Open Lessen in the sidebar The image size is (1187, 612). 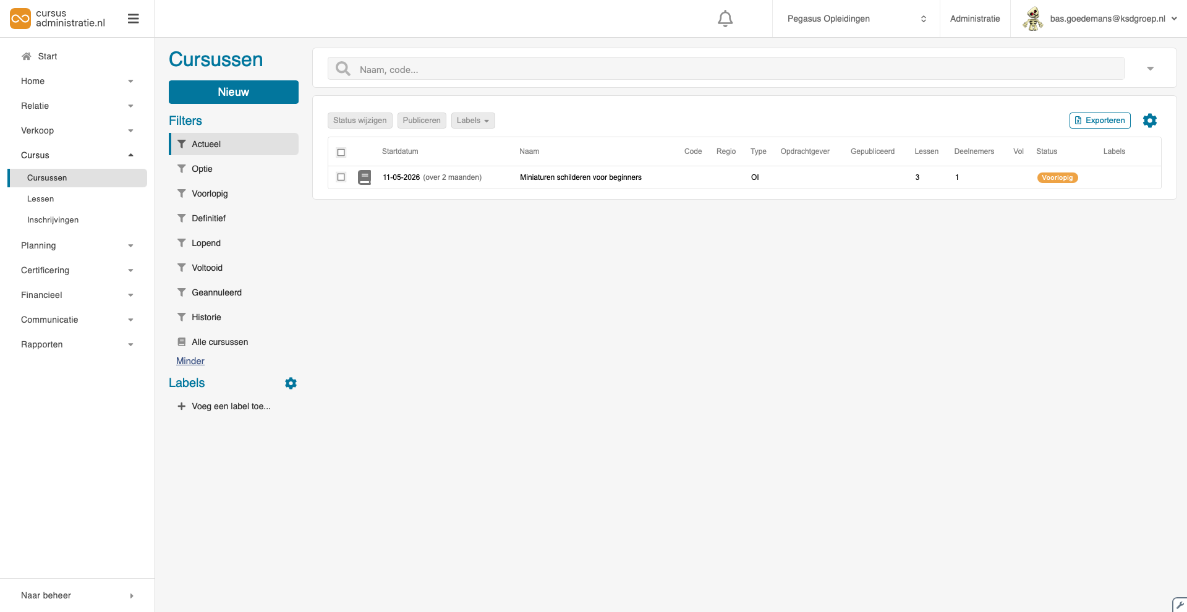[x=41, y=199]
